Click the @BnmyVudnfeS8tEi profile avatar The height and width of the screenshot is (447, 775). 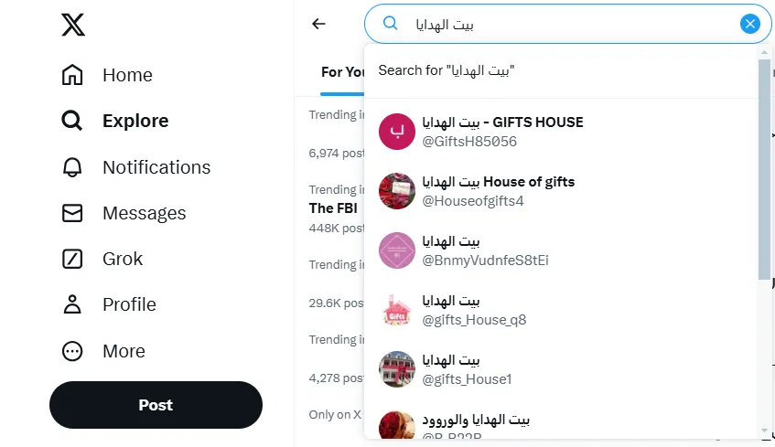click(397, 250)
